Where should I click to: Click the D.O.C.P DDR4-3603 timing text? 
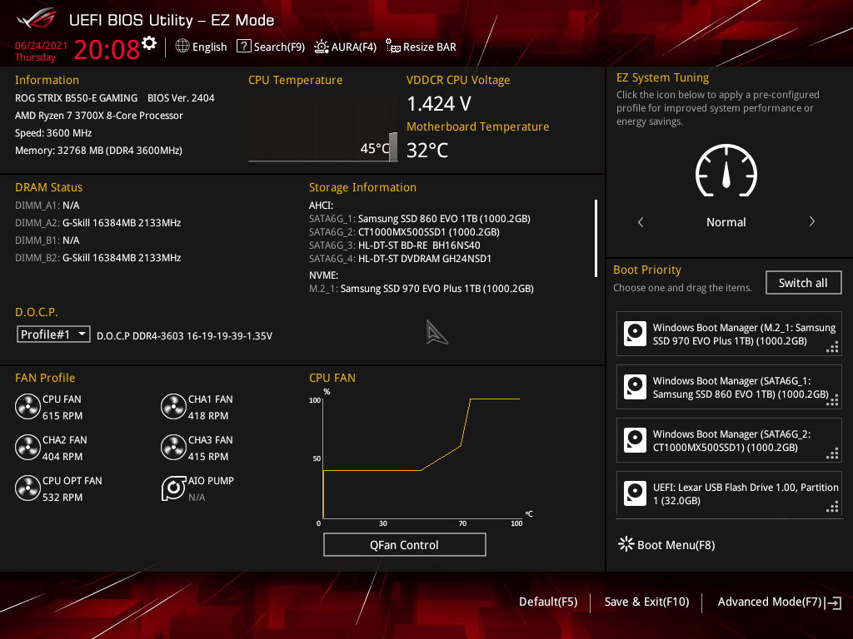coord(184,336)
